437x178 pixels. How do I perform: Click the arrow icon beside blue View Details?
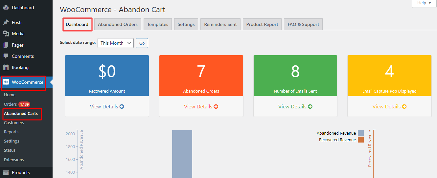pyautogui.click(x=122, y=106)
